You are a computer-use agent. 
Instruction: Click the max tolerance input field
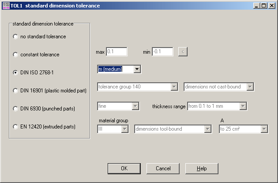point(116,52)
